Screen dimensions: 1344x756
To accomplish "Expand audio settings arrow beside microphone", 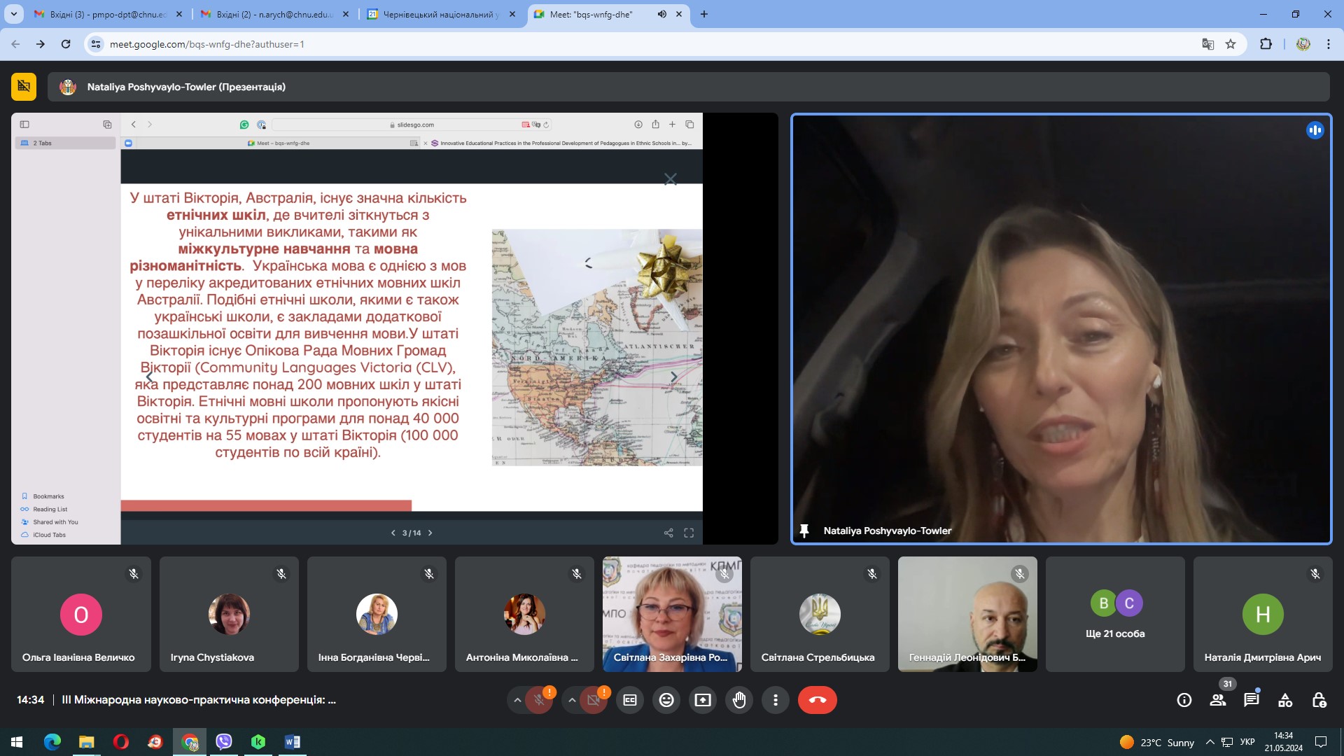I will point(517,700).
